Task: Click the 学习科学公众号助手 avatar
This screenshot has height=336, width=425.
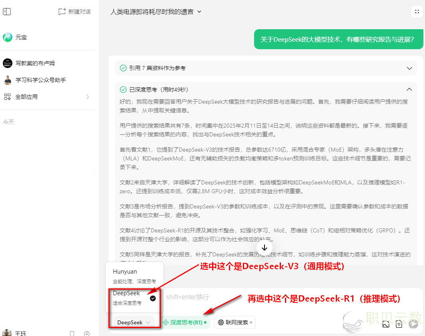Action: (x=8, y=80)
